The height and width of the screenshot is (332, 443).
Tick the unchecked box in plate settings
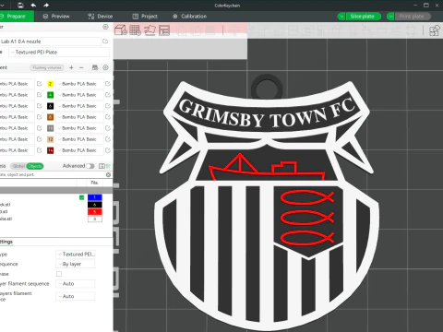pyautogui.click(x=59, y=274)
